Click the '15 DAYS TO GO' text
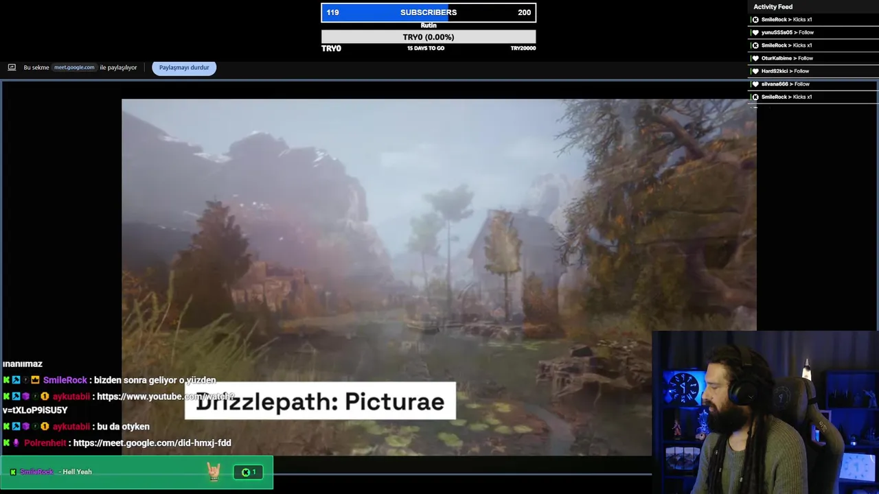The image size is (879, 494). point(426,48)
